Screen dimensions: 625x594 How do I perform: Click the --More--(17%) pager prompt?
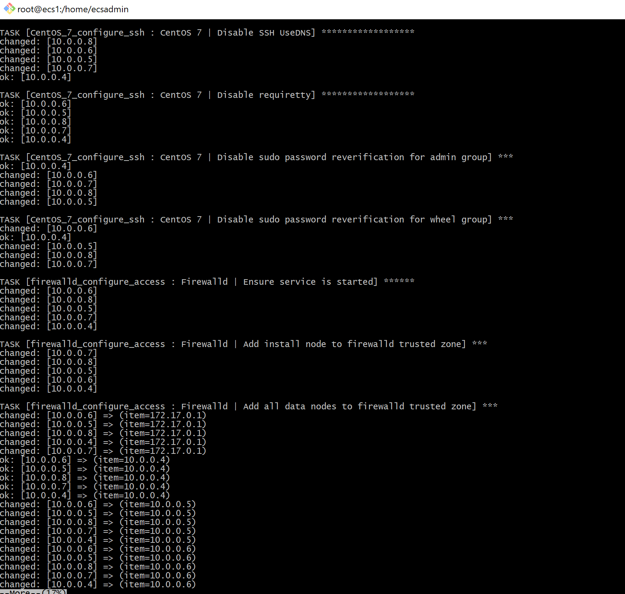(33, 591)
